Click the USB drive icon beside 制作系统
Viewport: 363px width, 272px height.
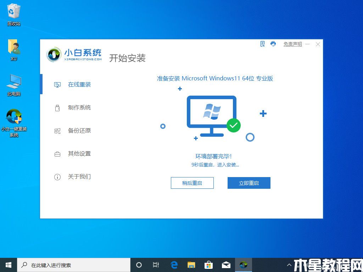57,108
